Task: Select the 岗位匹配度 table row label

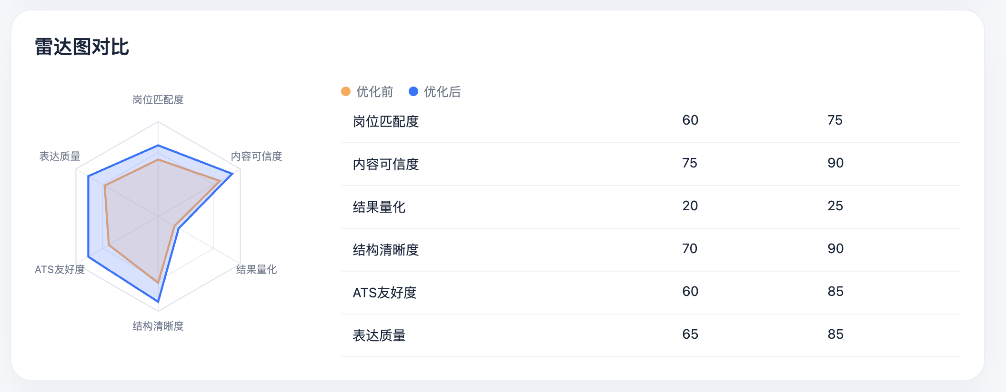Action: pos(386,121)
